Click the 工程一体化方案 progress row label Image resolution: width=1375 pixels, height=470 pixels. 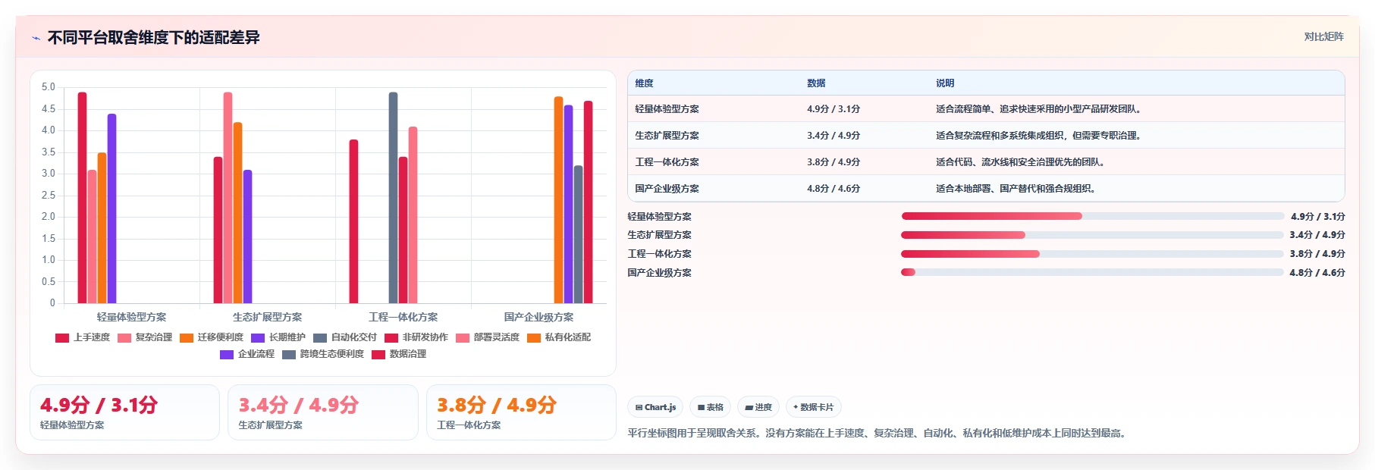tap(659, 254)
